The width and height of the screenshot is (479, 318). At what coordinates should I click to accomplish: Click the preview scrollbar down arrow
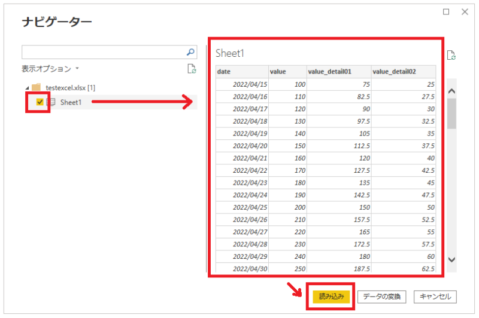[x=451, y=260]
